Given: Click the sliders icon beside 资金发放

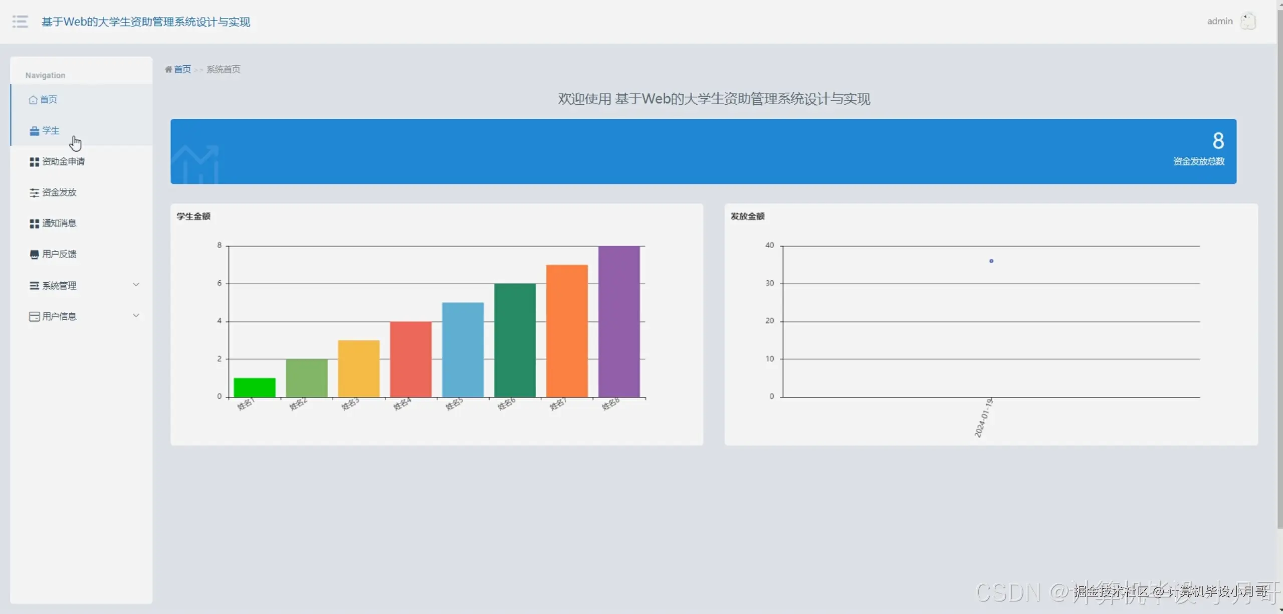Looking at the screenshot, I should click(34, 193).
